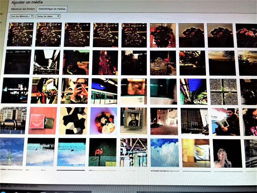Choose the pink flowers in vase thumbnail
The width and height of the screenshot is (257, 193).
point(163,35)
